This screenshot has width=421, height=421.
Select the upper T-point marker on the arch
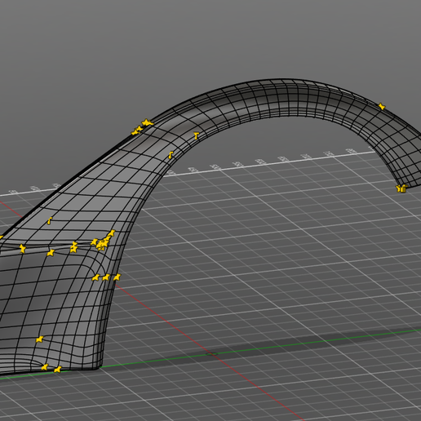(196, 135)
